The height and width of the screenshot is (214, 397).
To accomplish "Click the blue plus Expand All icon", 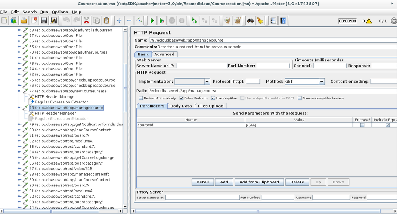I will tap(119, 21).
